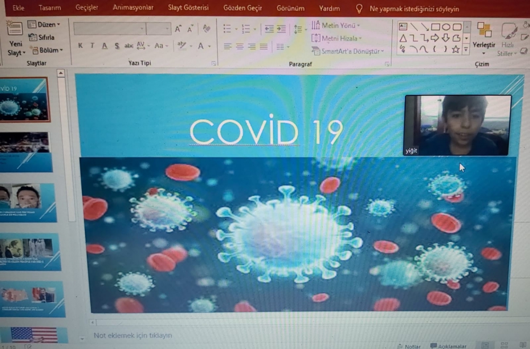Select the down arrow shape
The width and height of the screenshot is (530, 349).
446,38
